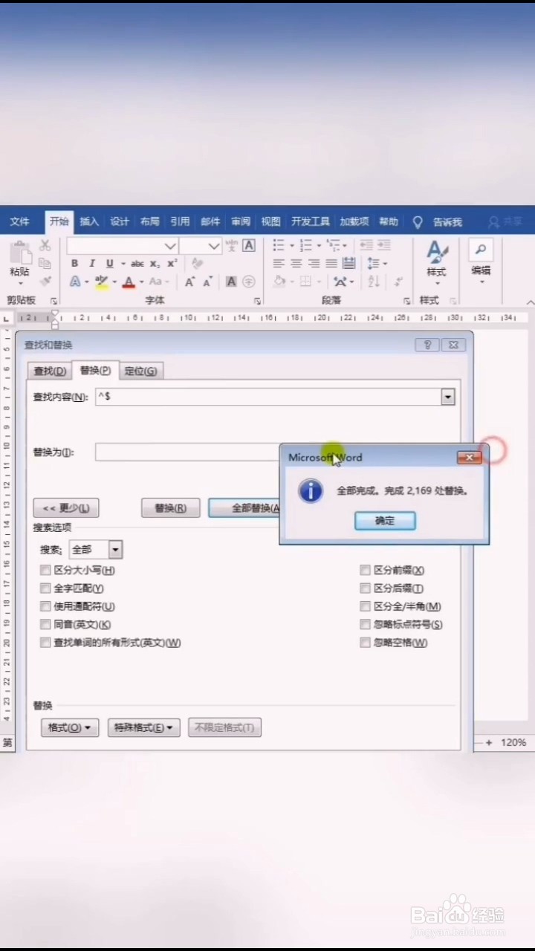Click the Character Border boxed A icon
This screenshot has width=535, height=951.
[x=249, y=245]
